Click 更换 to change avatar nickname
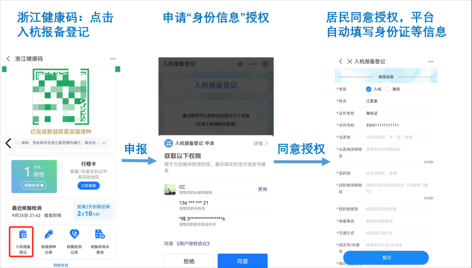The height and width of the screenshot is (268, 472). click(263, 189)
